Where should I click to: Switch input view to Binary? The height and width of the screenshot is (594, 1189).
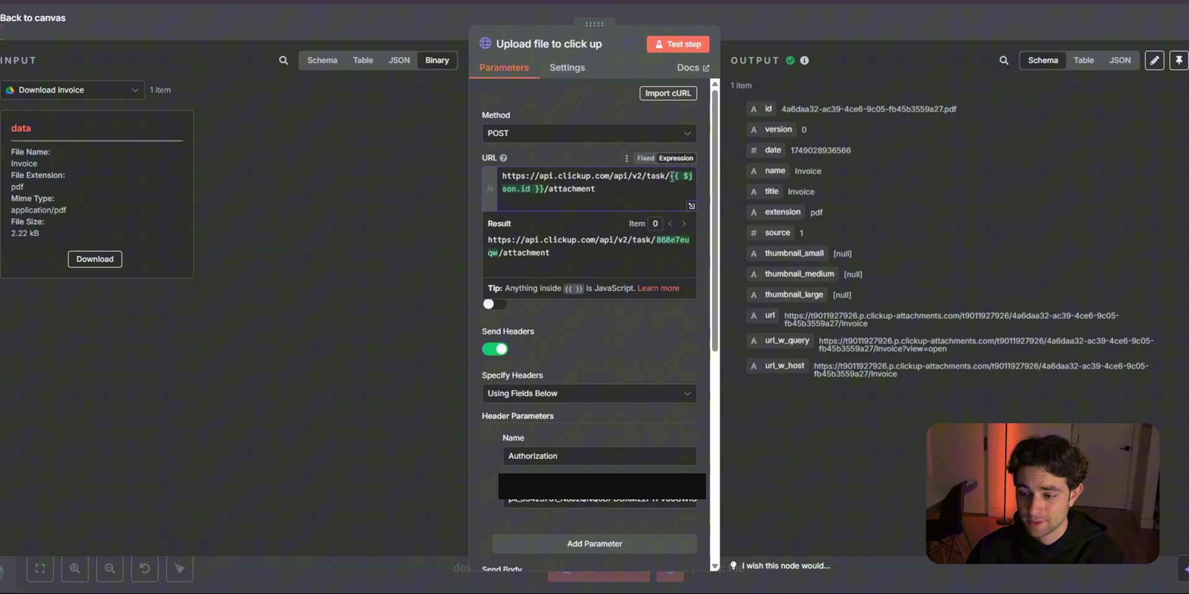coord(437,61)
